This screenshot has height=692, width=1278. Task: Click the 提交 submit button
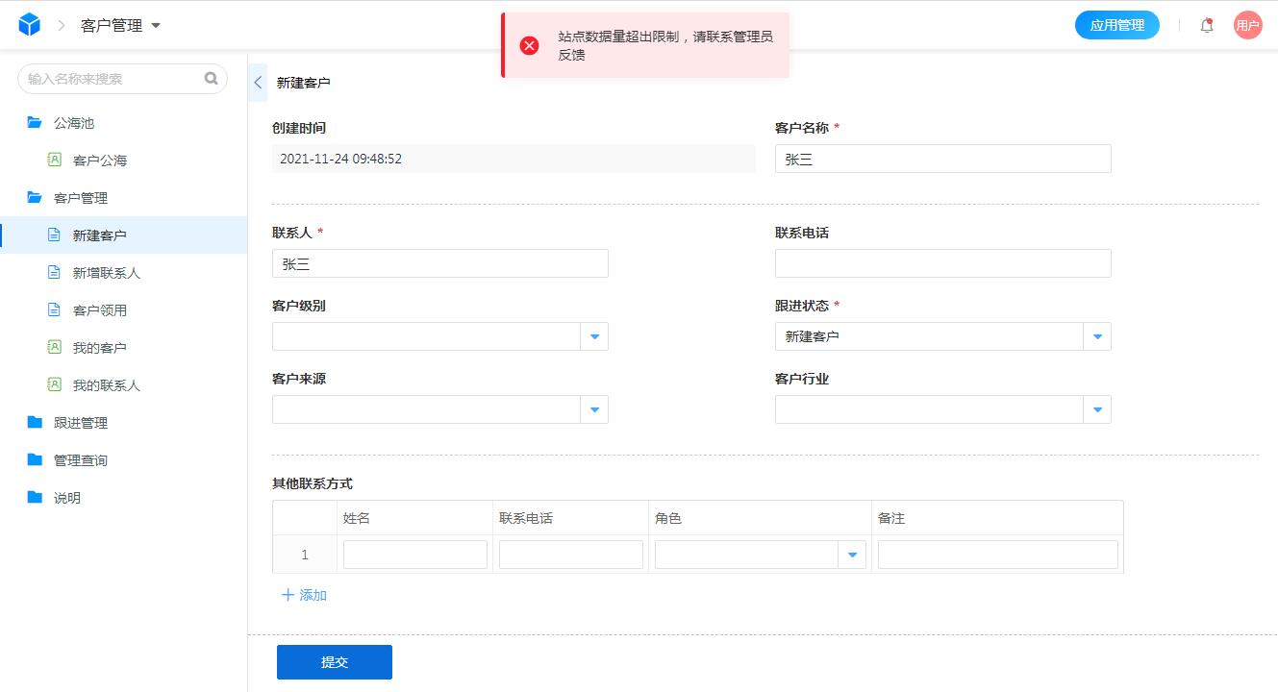click(x=334, y=661)
